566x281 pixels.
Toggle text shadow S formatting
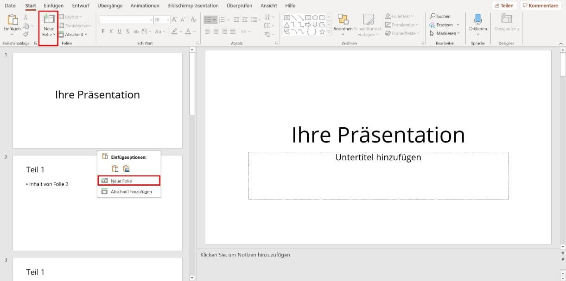point(128,31)
